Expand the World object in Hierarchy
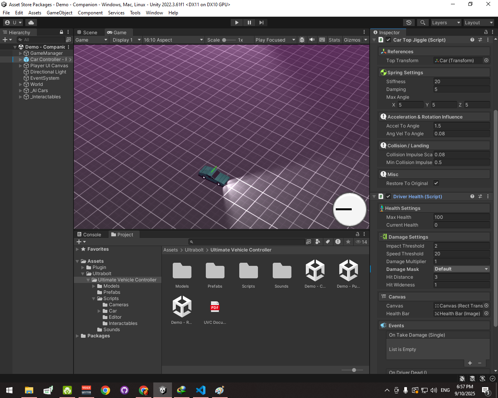This screenshot has width=498, height=398. point(21,84)
